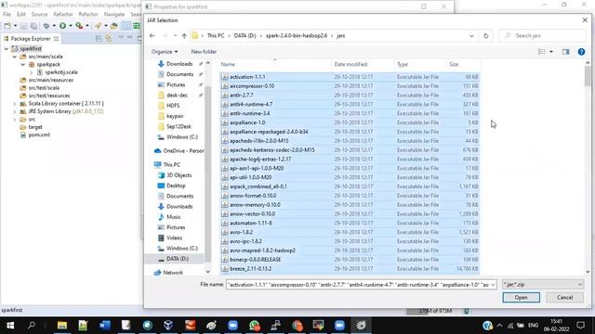Expand the JRE System Library node
595x334 pixels.
click(x=15, y=111)
